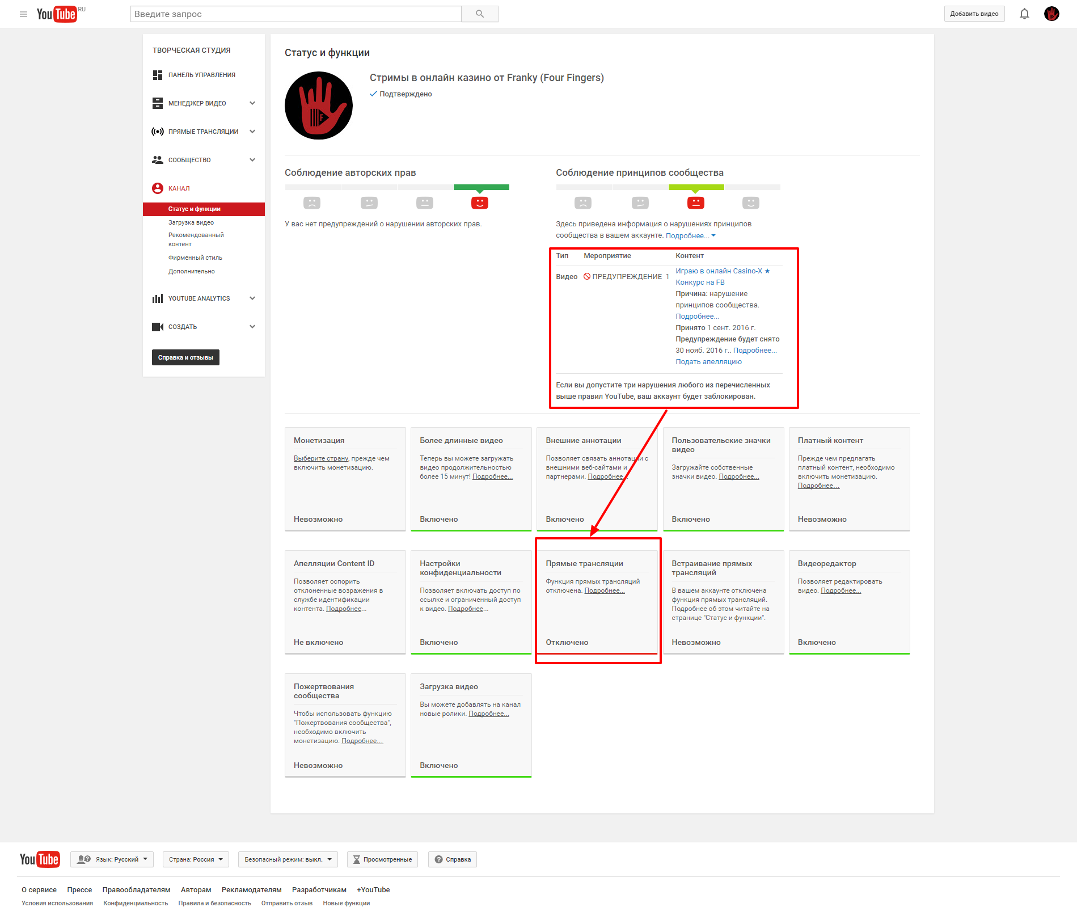This screenshot has width=1077, height=924.
Task: Expand the СООБЩЕСТВО section
Action: point(252,160)
